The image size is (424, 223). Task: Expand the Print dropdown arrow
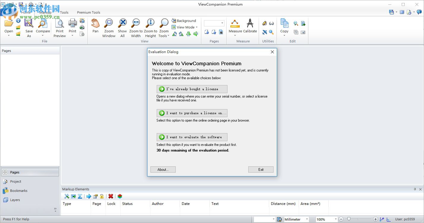[72, 36]
